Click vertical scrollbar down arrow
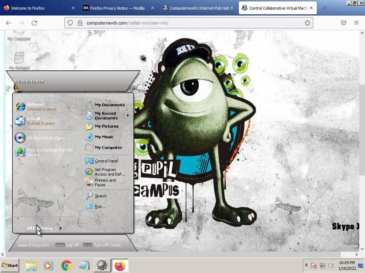The height and width of the screenshot is (273, 365). click(362, 249)
